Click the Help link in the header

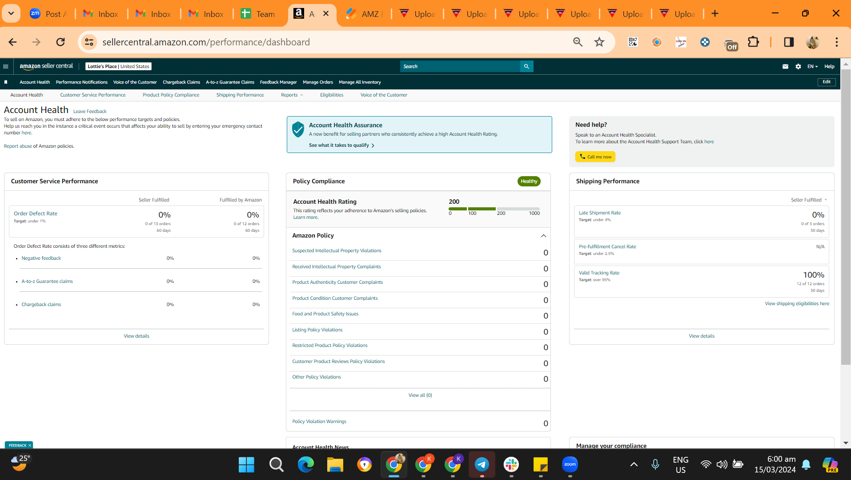coord(829,66)
